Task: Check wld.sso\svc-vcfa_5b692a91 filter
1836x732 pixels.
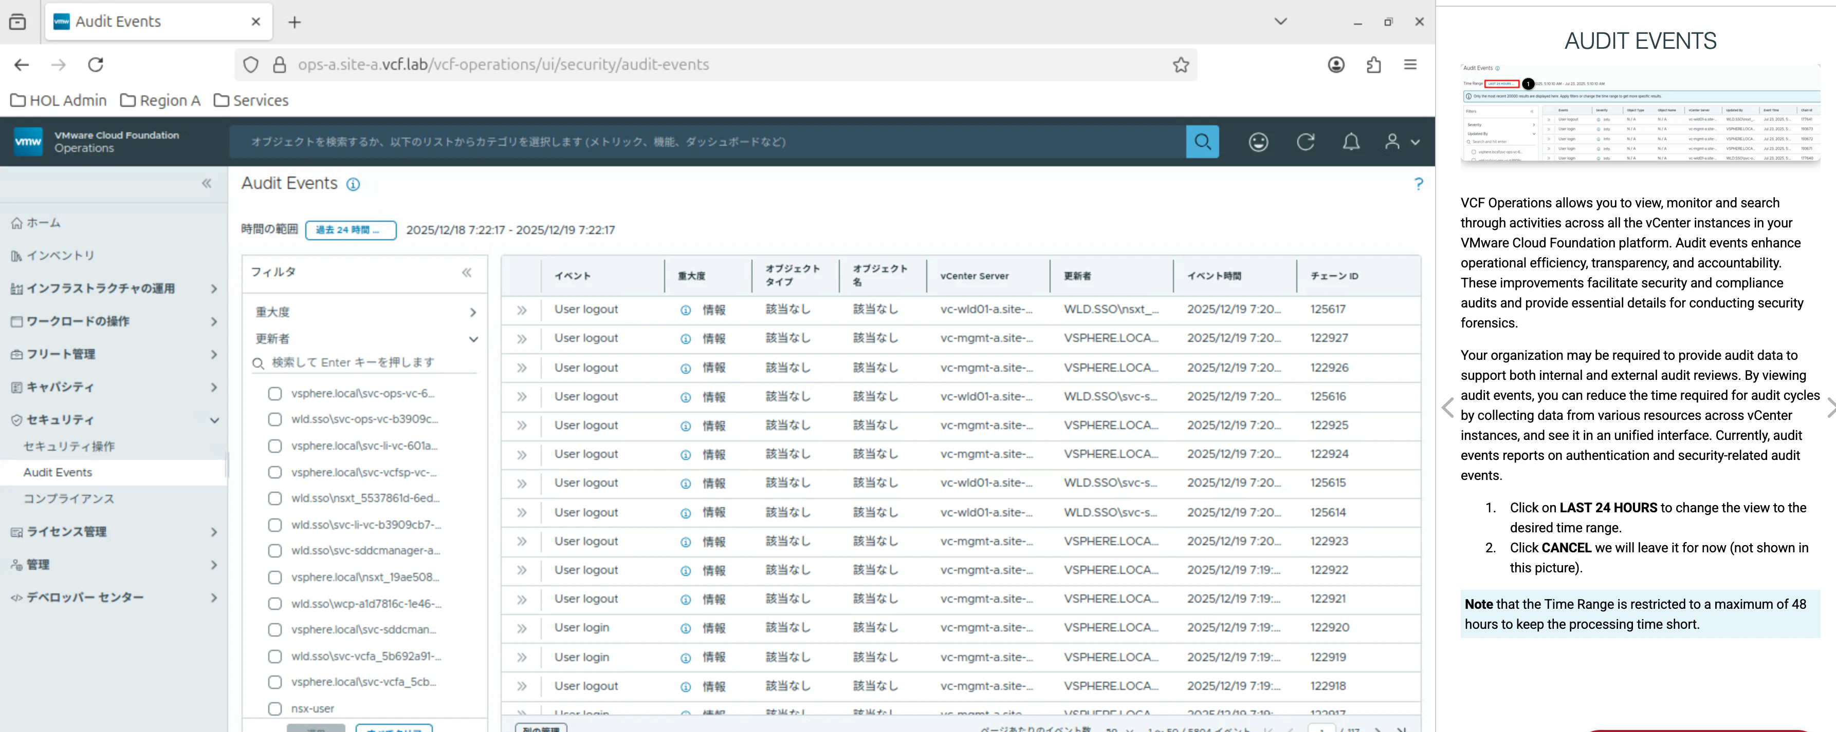Action: tap(274, 656)
